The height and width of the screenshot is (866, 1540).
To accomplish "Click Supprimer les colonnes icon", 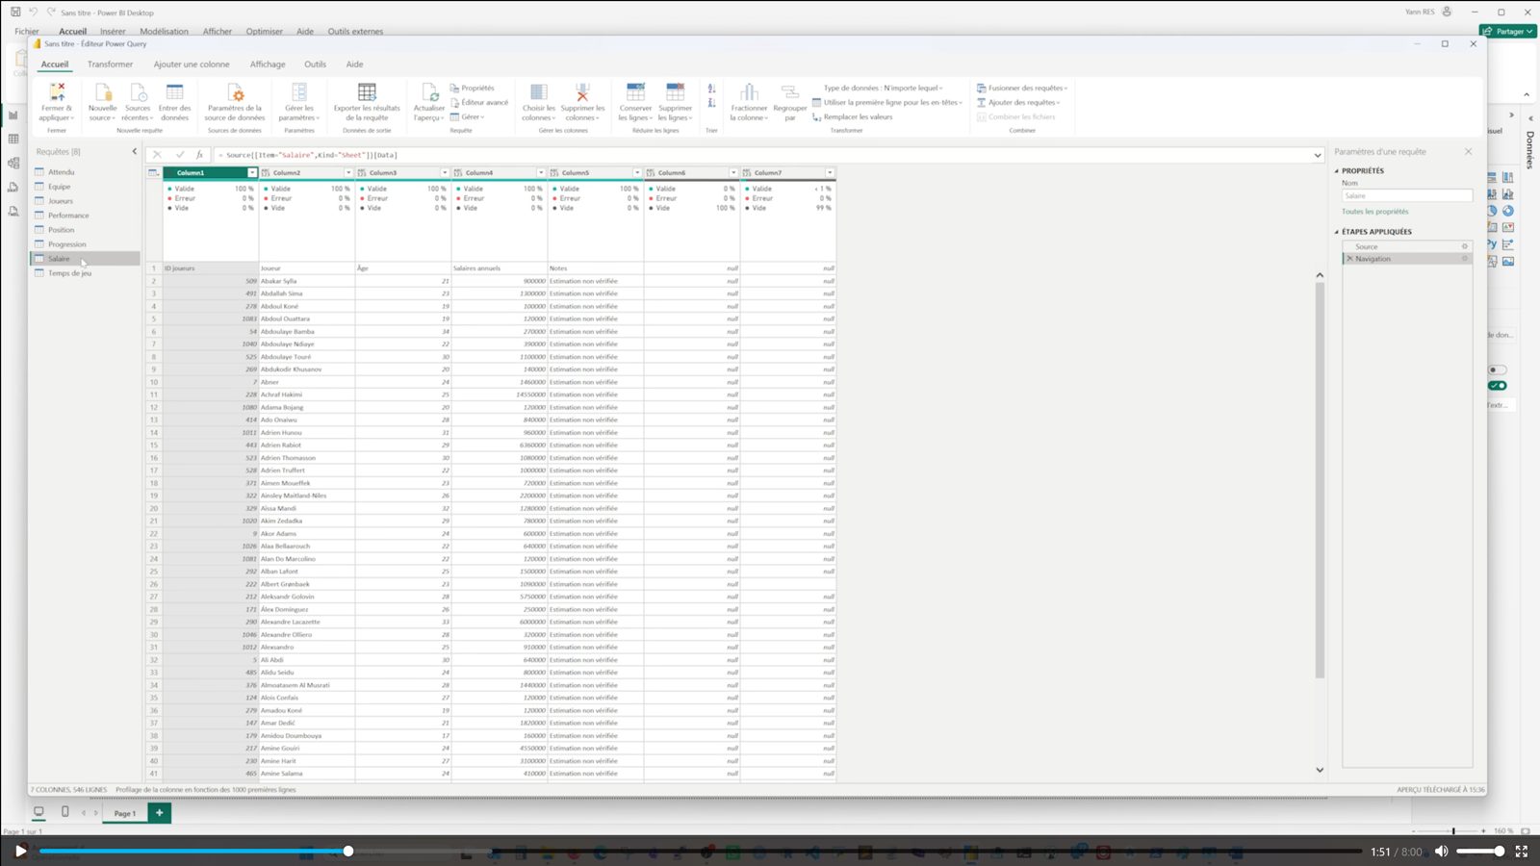I will click(582, 92).
